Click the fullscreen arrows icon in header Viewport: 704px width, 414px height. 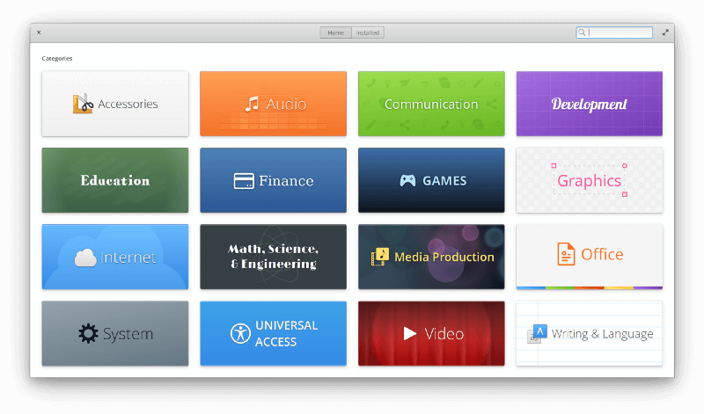(665, 33)
